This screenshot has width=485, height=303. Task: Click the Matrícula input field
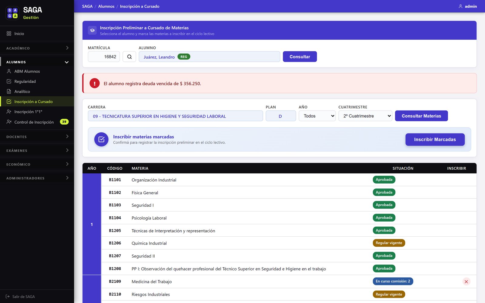[x=104, y=57]
